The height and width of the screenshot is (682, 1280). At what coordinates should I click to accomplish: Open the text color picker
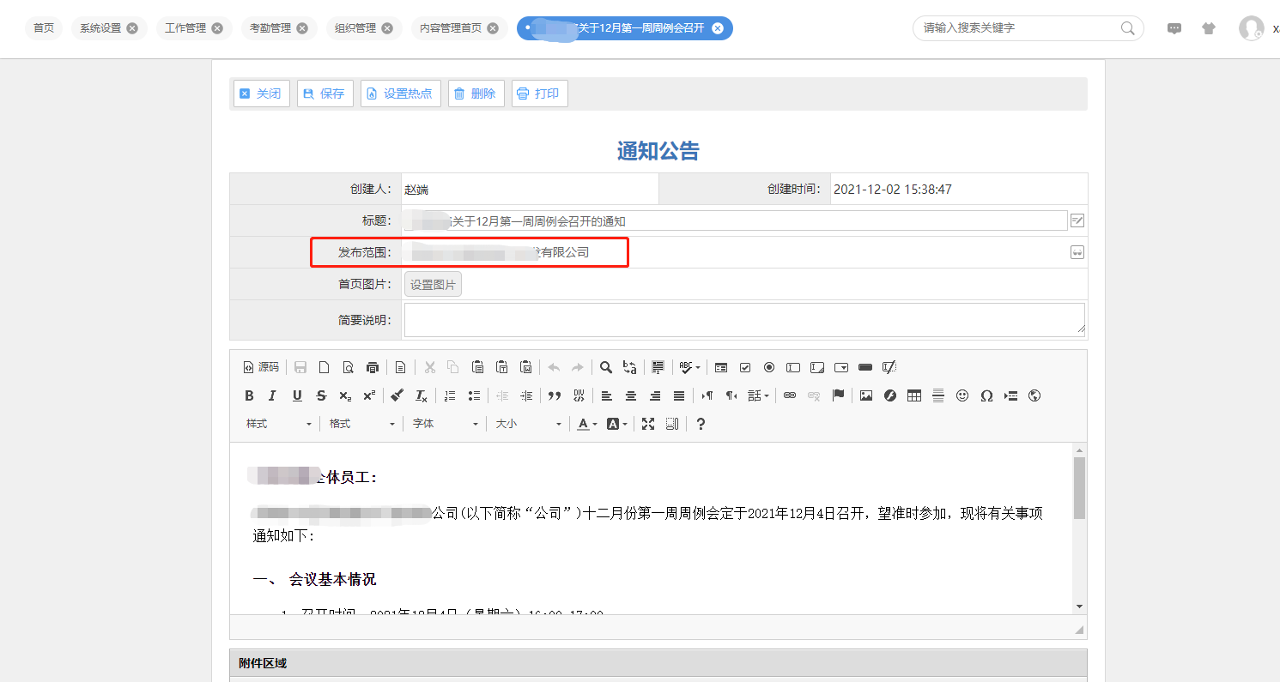click(587, 424)
